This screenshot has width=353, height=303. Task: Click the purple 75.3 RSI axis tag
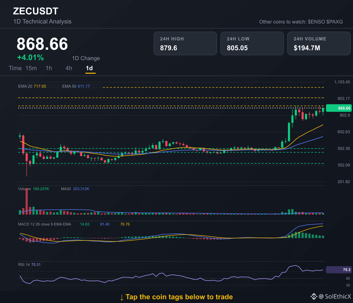338,270
